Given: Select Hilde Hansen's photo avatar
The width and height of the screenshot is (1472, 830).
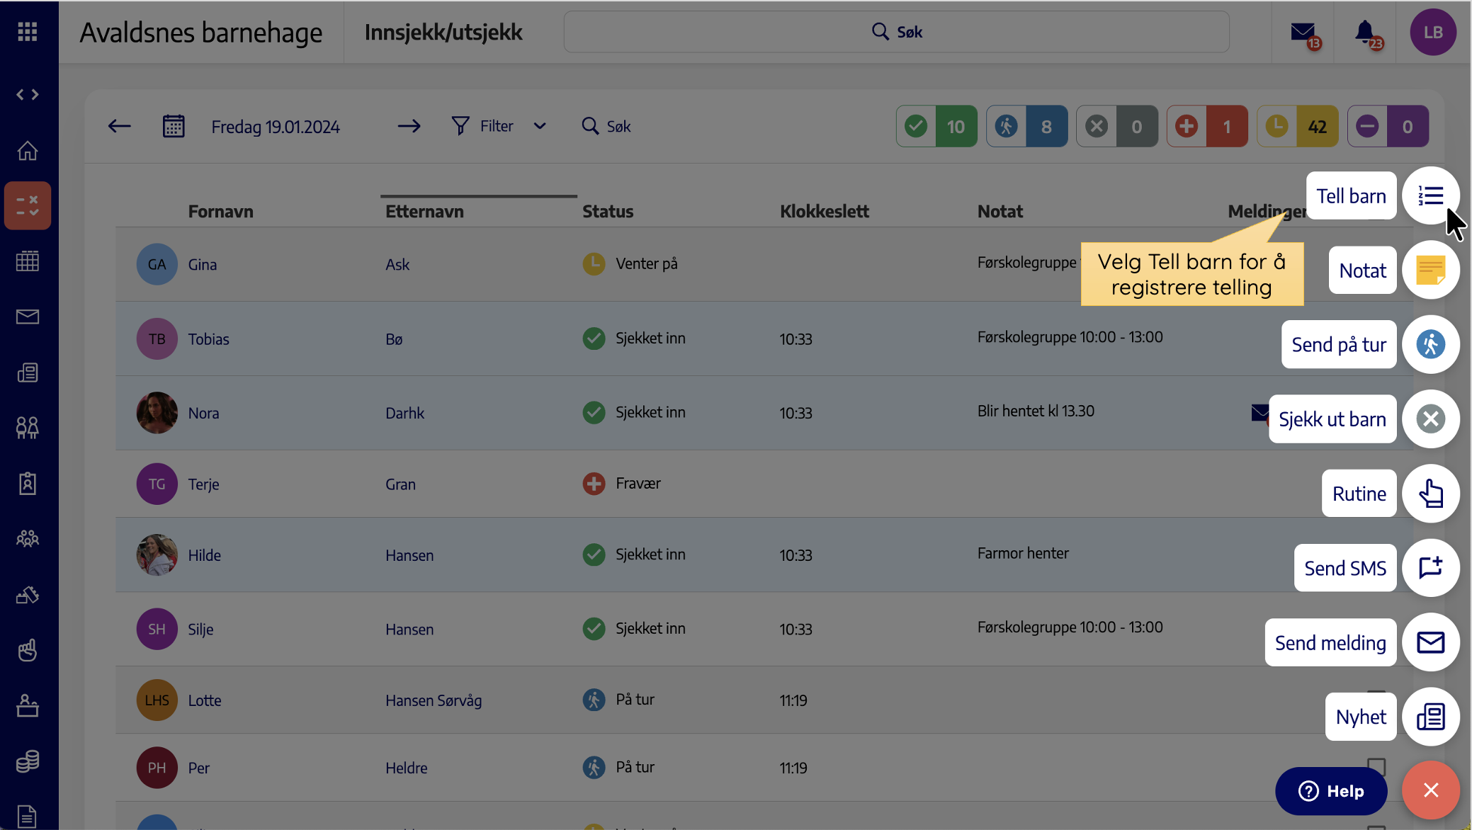Looking at the screenshot, I should 157,555.
